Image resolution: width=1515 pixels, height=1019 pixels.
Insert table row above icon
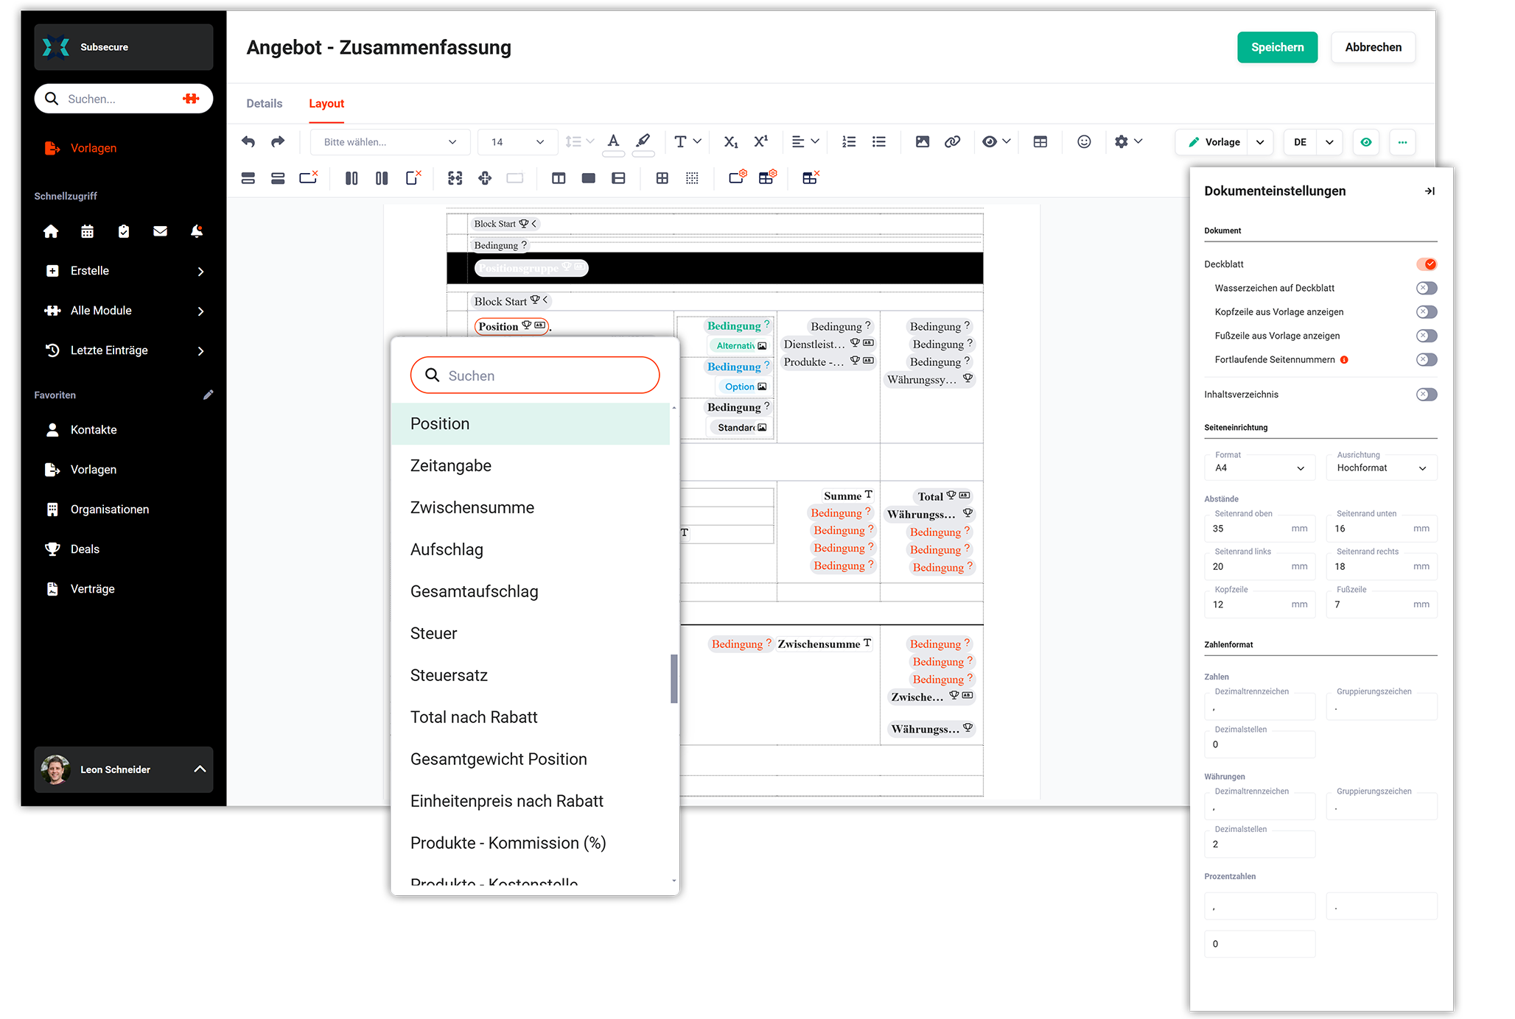point(248,177)
